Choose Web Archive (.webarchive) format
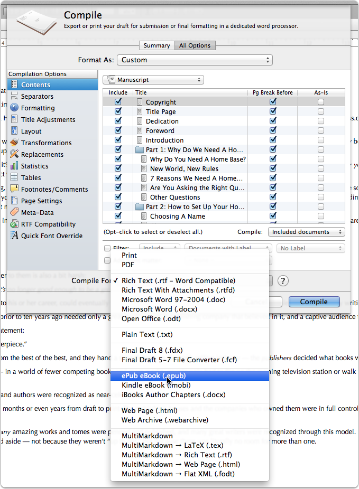359x489 pixels. [x=190, y=420]
